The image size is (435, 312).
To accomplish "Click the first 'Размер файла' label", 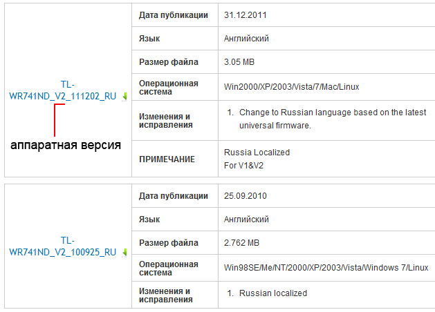I will coord(169,61).
